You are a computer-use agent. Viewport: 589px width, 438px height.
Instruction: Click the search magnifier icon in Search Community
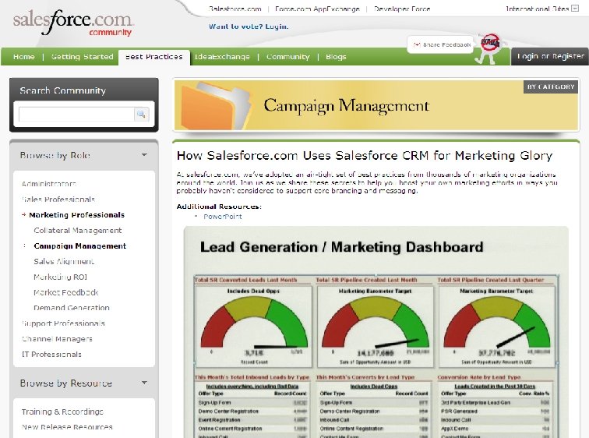(x=141, y=115)
